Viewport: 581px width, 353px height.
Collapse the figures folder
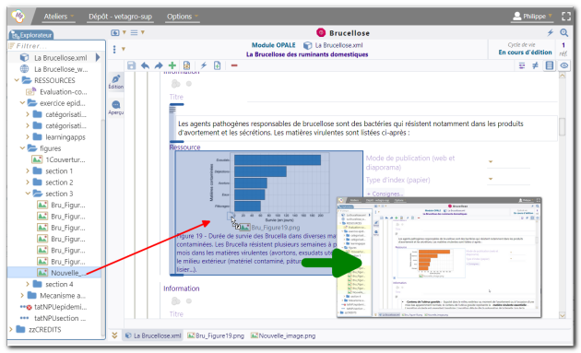(x=22, y=148)
